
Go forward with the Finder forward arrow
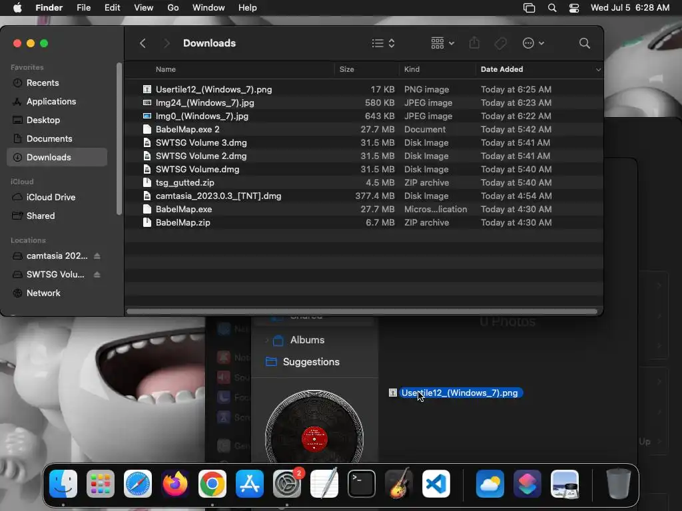pyautogui.click(x=166, y=43)
